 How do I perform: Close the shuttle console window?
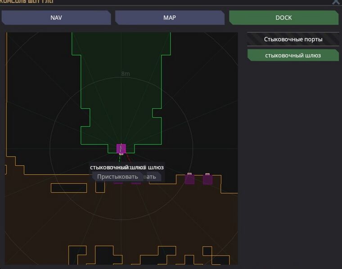[336, 2]
